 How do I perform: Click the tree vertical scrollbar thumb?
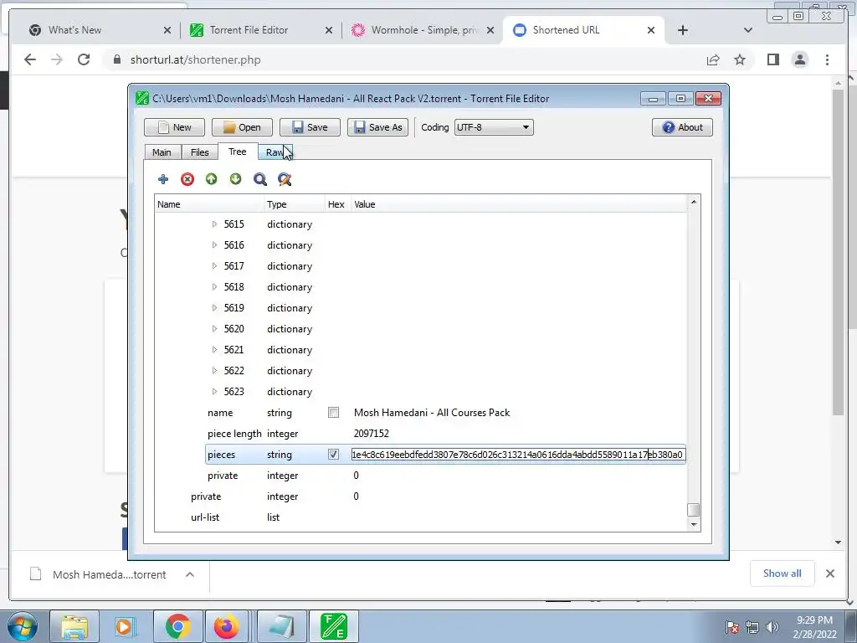[x=694, y=510]
